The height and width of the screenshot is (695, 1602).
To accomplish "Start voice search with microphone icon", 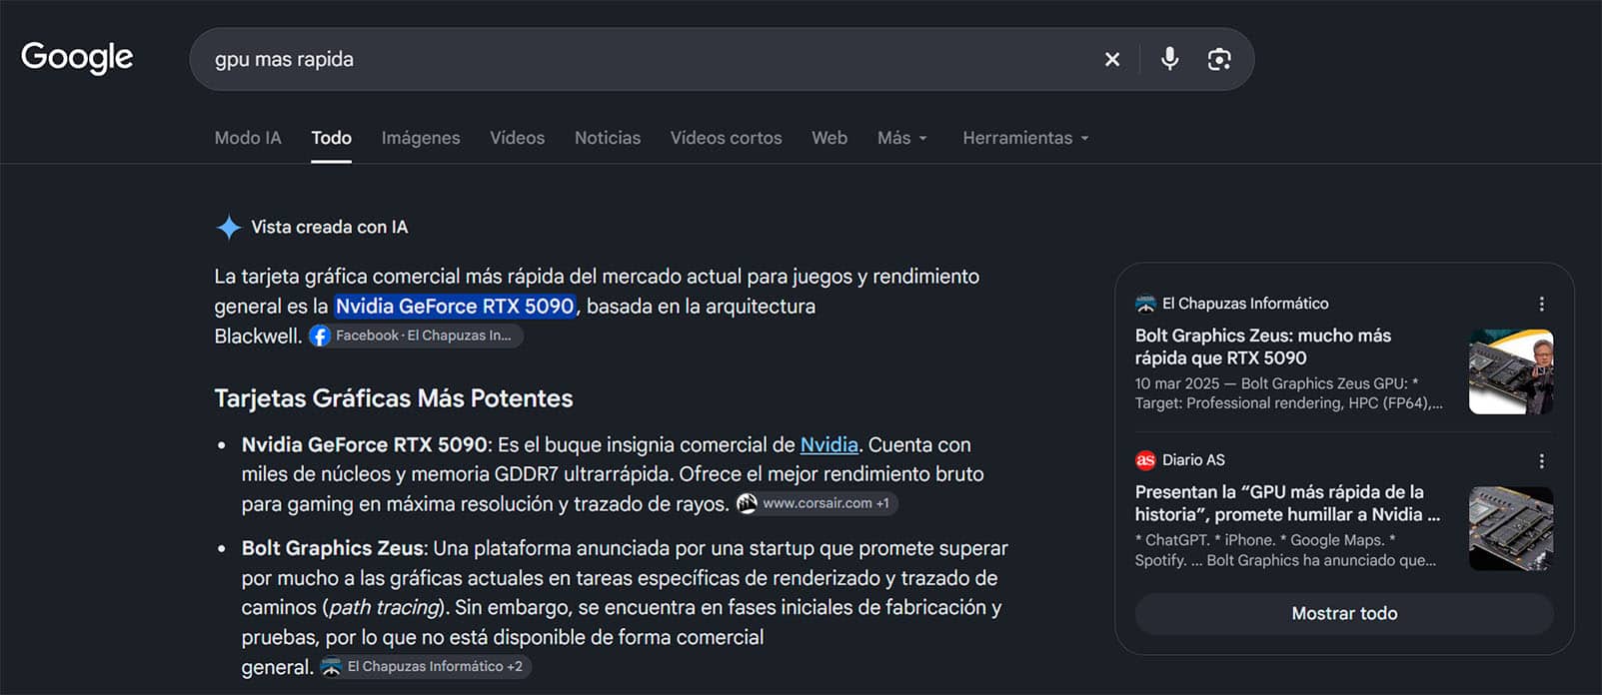I will coord(1169,59).
